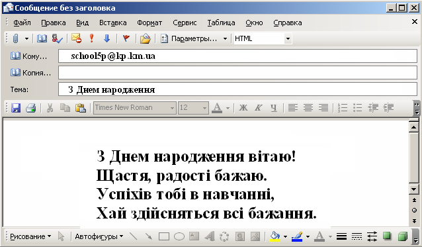Screen dimensions: 422x247
Task: Open the Справка menu
Action: pyautogui.click(x=288, y=23)
